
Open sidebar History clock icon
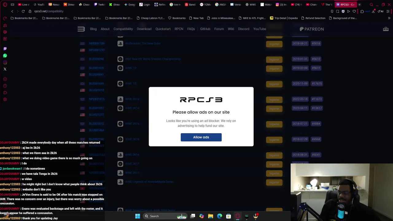(x=5, y=86)
